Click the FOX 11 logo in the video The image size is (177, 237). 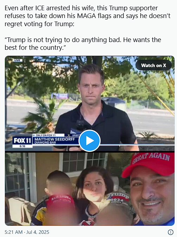click(22, 141)
